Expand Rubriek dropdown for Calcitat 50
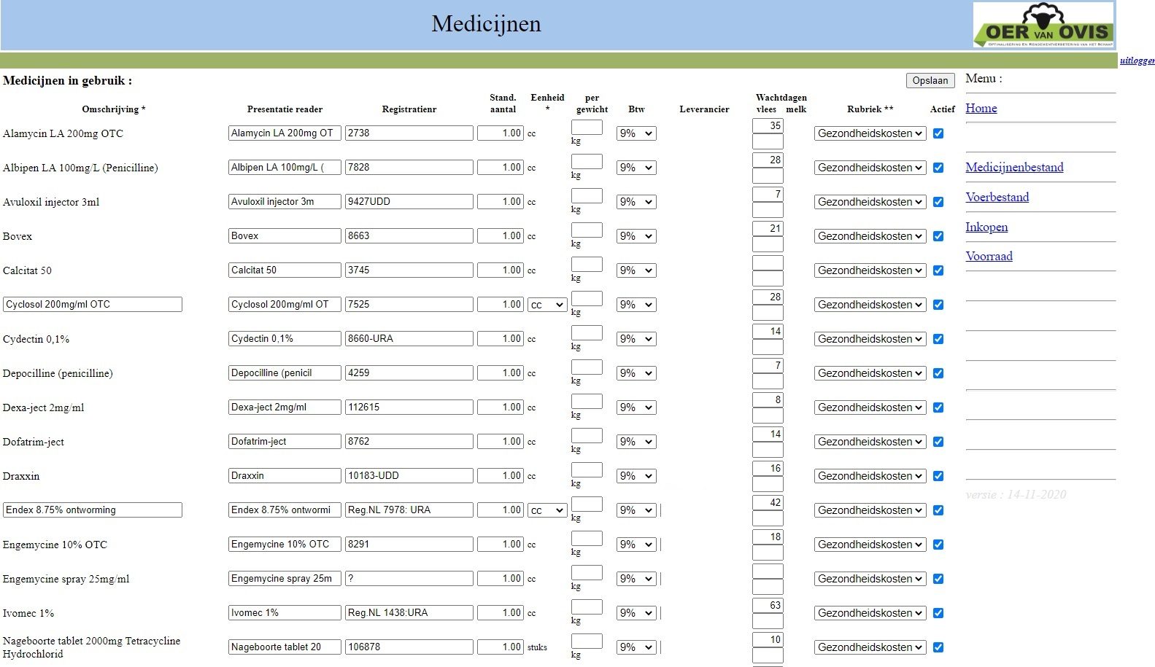This screenshot has height=667, width=1155. click(870, 270)
